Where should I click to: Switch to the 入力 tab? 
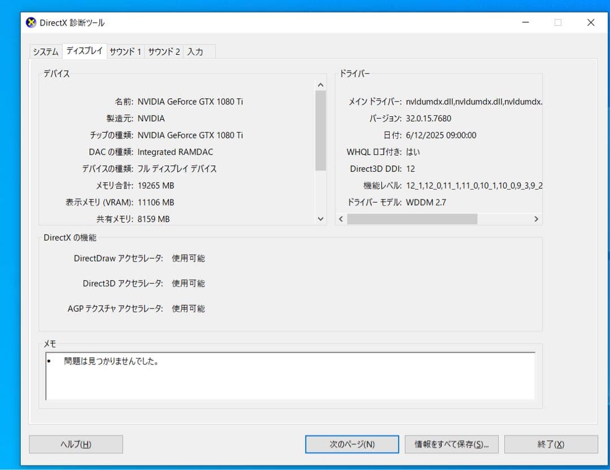point(197,51)
